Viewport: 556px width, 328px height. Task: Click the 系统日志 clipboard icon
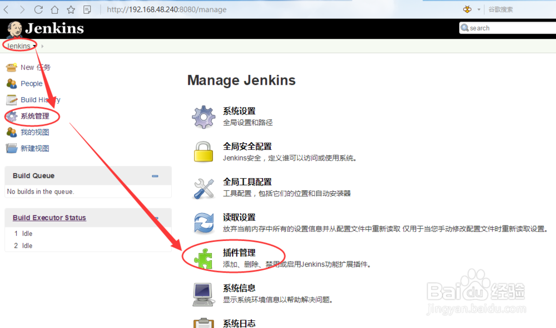[203, 323]
